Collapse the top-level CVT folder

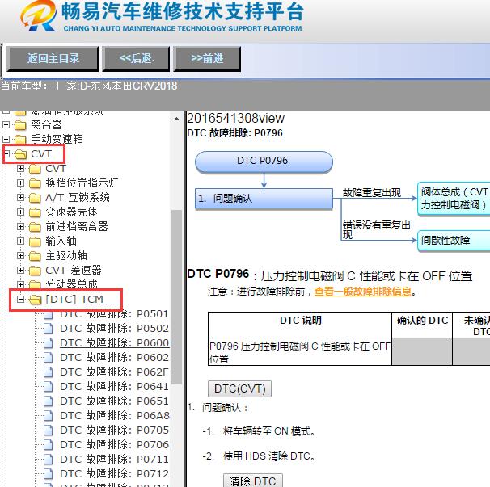6,153
